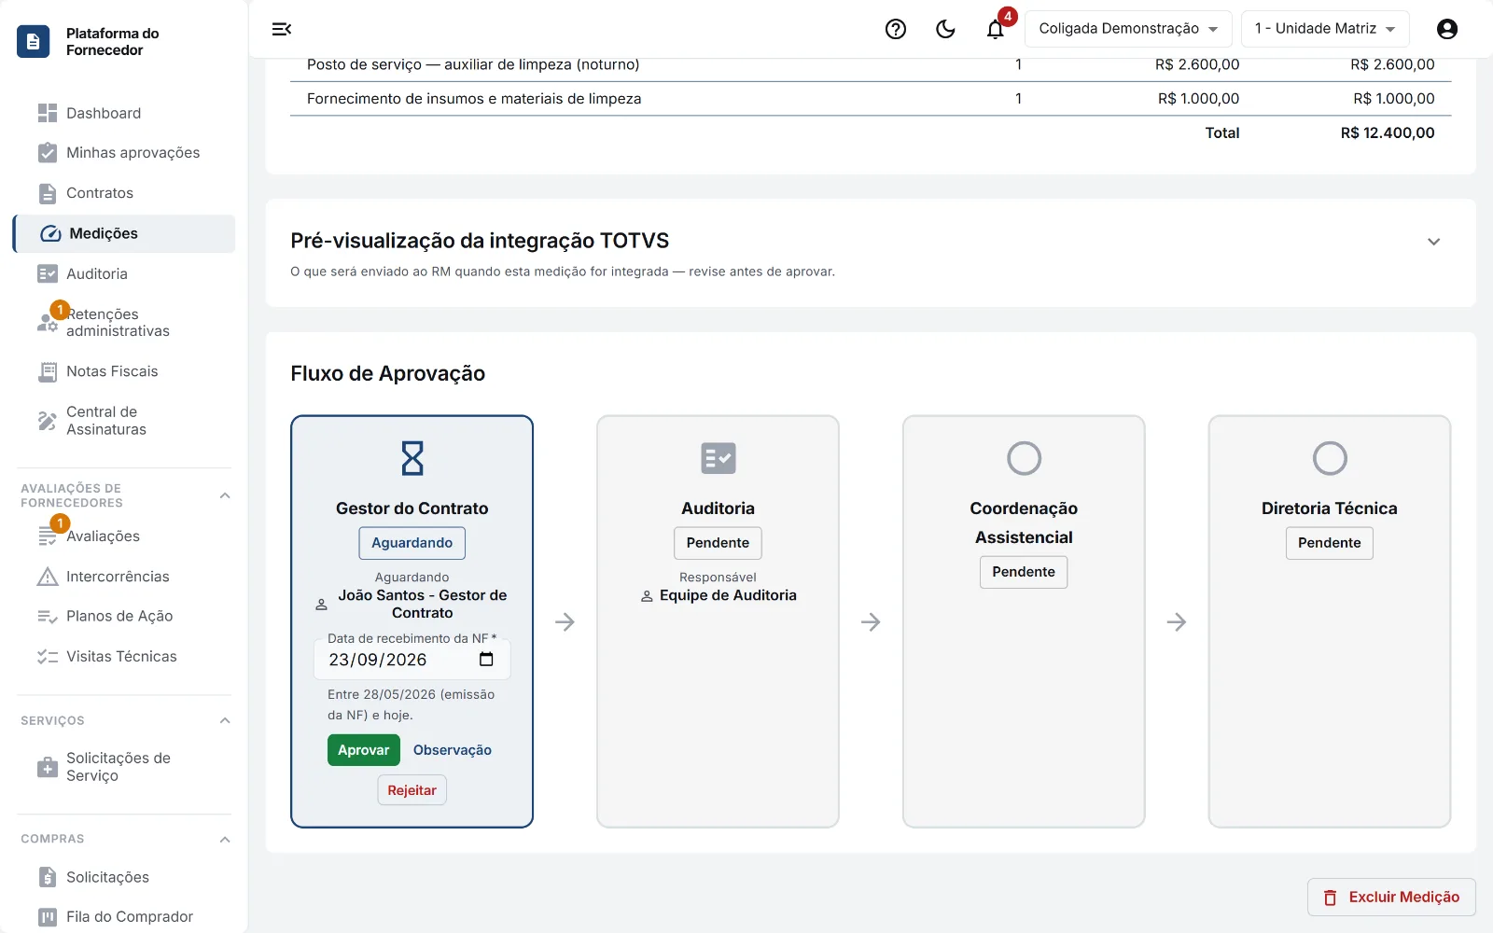Open Solicitações de Serviço
Image resolution: width=1493 pixels, height=933 pixels.
(123, 767)
